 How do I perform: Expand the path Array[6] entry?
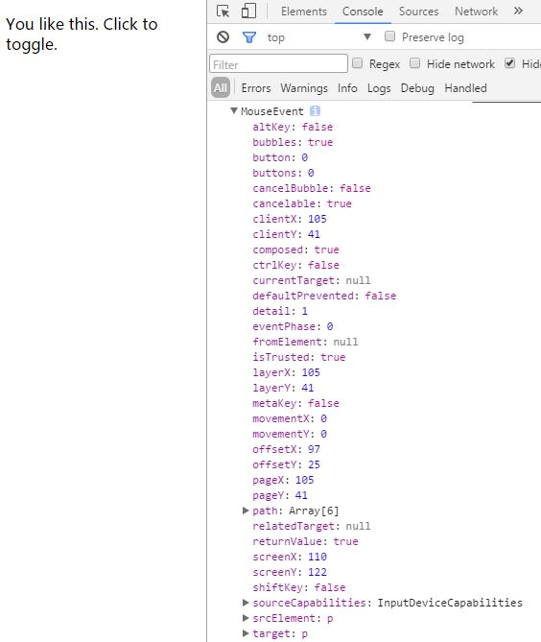tap(246, 511)
